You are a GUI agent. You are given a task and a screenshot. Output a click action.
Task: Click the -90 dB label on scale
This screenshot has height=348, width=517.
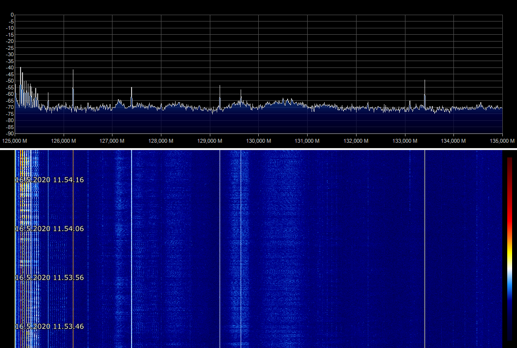coord(10,133)
